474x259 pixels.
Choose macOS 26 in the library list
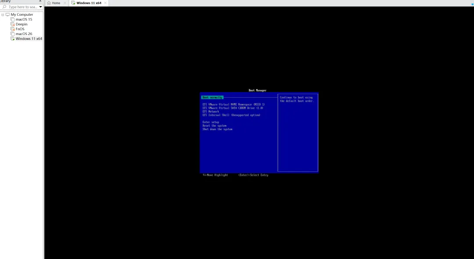tap(24, 34)
